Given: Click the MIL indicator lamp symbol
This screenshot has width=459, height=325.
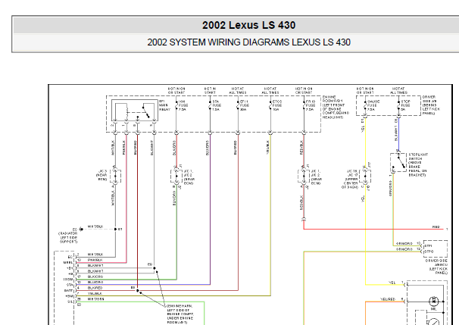Looking at the screenshot, I should coord(433,301).
